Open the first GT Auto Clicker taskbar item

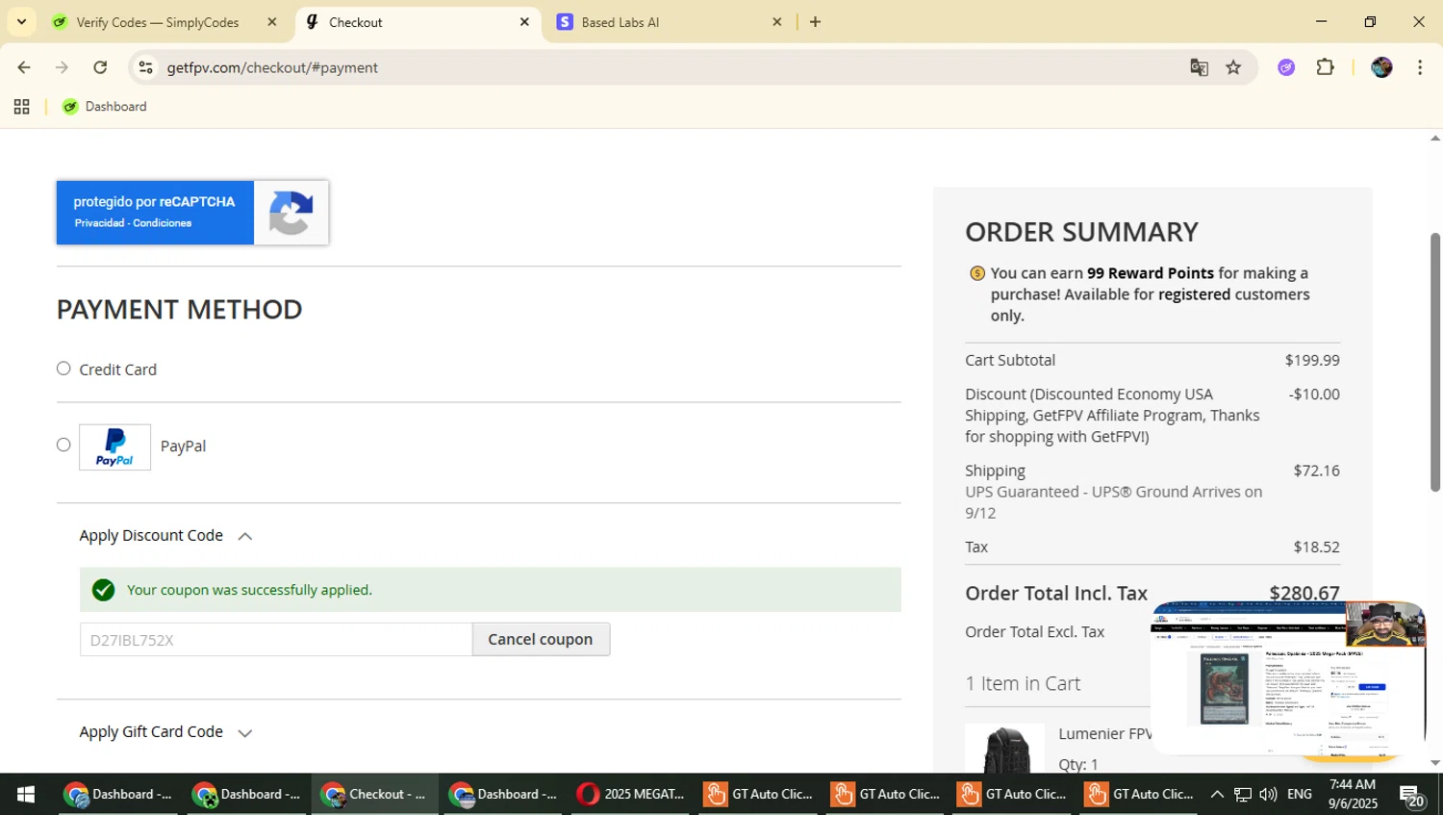(760, 795)
